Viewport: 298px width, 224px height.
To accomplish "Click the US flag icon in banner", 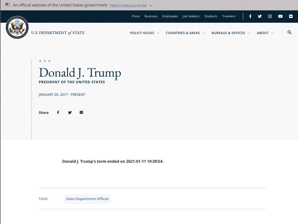I will [8, 5].
